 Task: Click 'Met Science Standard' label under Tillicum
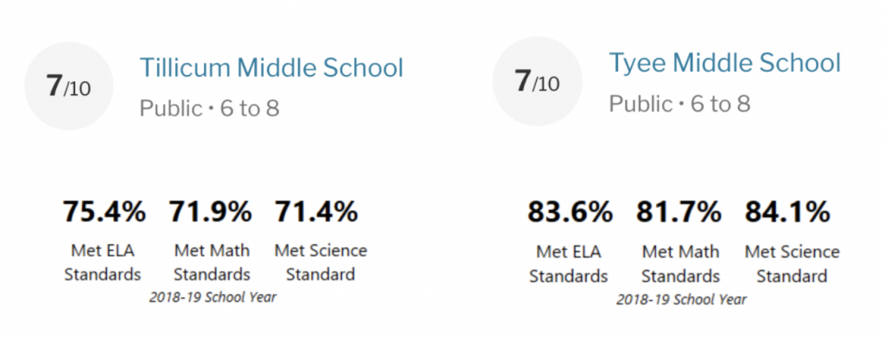click(x=321, y=262)
